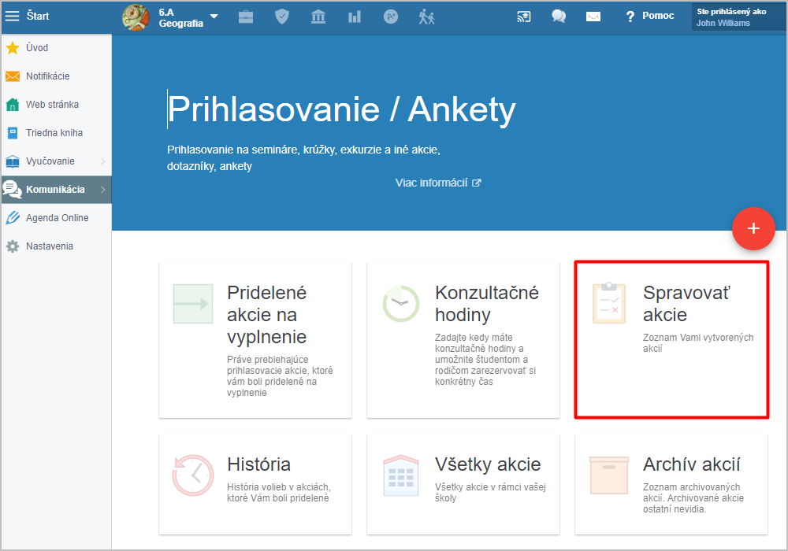Click the school building Všetky akcie icon
The height and width of the screenshot is (551, 788).
(x=401, y=475)
